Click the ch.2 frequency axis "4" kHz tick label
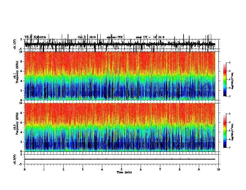This screenshot has height=190, width=246. [21, 132]
